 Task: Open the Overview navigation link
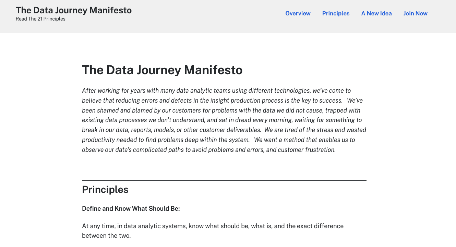pos(298,13)
